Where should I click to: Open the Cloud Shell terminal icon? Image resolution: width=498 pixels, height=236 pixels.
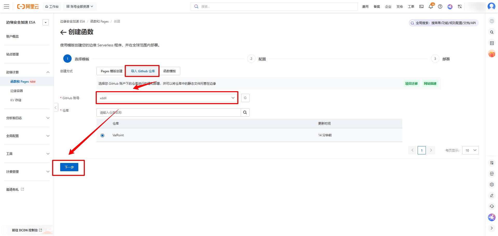point(421,6)
